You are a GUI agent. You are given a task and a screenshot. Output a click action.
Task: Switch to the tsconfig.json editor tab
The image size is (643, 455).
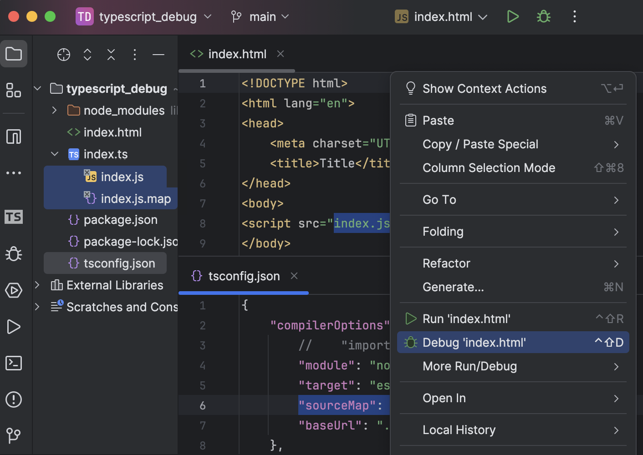click(244, 276)
